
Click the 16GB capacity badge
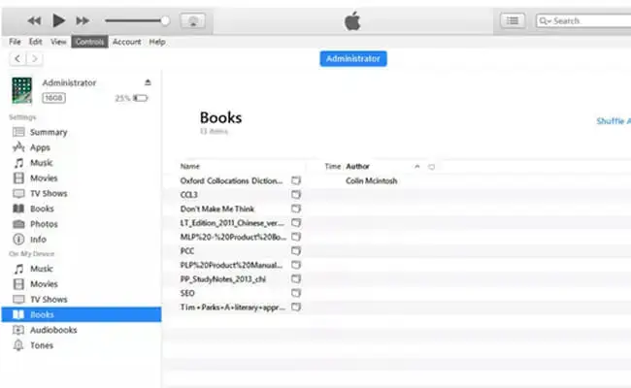[x=54, y=98]
